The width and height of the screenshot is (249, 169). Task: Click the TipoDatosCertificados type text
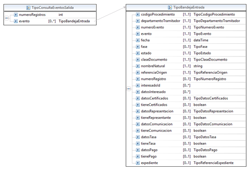click(211, 99)
